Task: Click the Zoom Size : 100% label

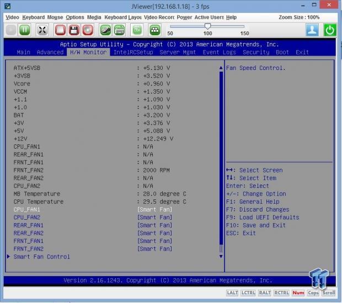Action: pyautogui.click(x=299, y=17)
